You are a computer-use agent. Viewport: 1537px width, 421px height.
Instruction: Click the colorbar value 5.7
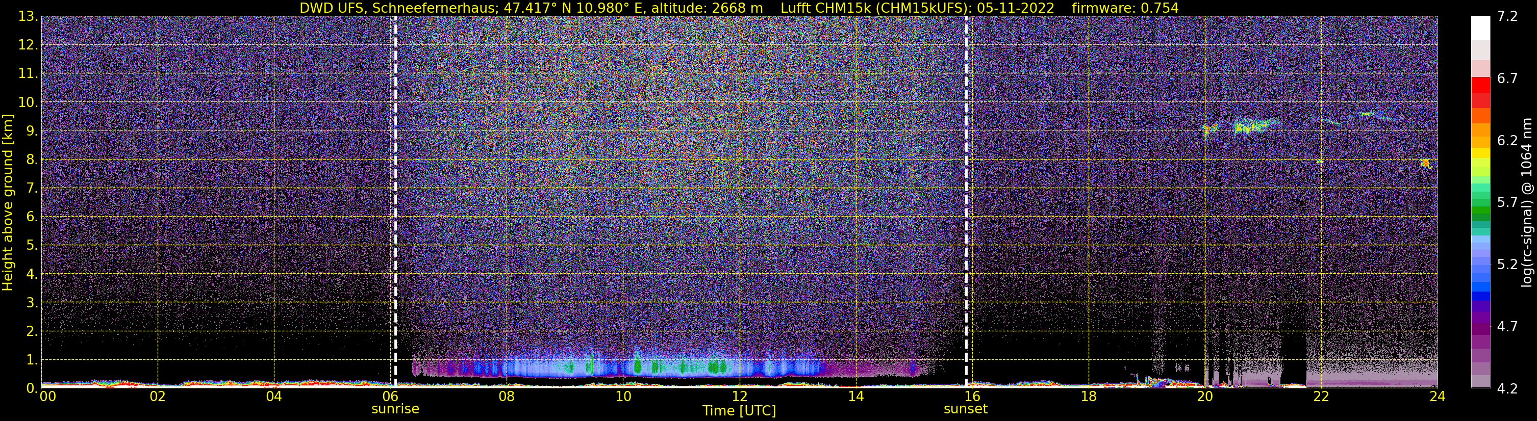click(x=1507, y=203)
